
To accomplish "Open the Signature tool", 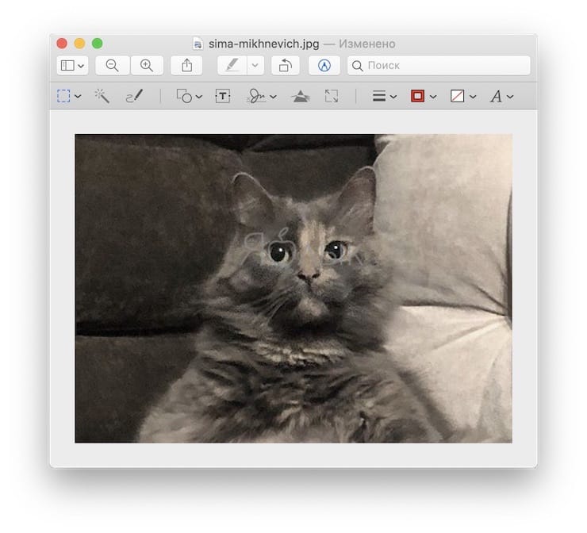I will click(x=256, y=96).
